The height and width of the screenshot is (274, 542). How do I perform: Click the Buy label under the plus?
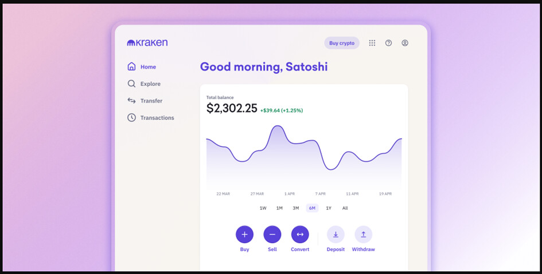point(244,249)
